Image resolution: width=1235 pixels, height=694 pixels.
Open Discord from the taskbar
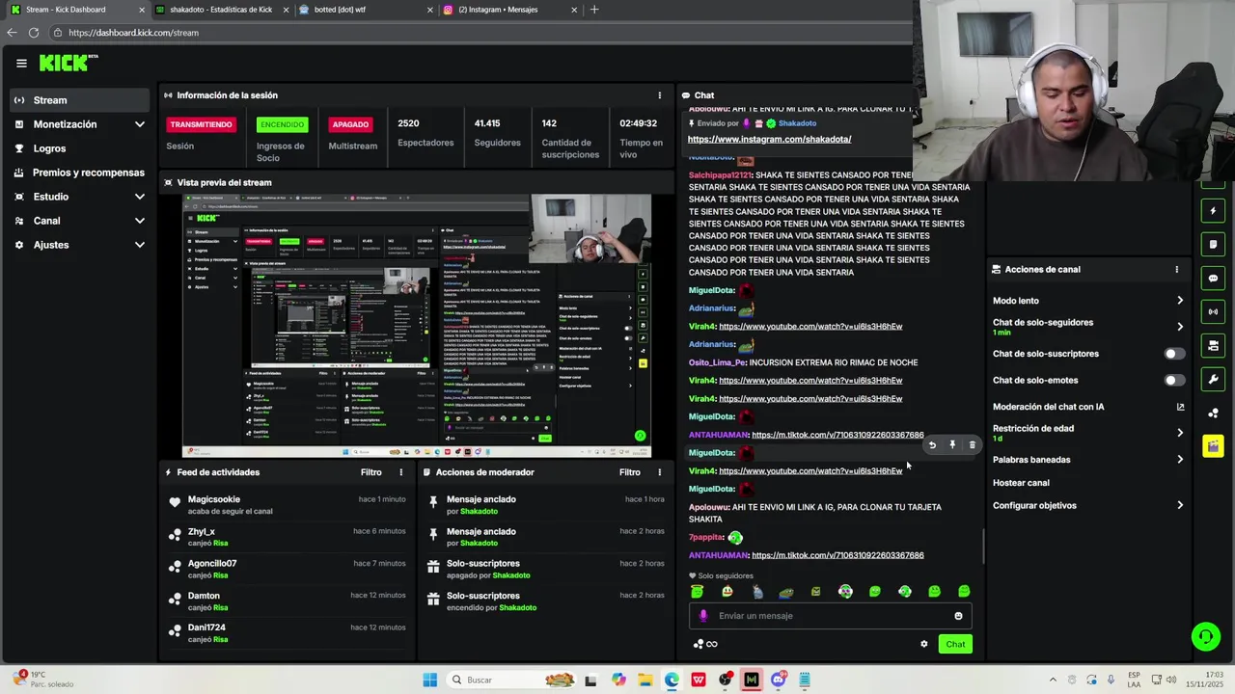(779, 681)
